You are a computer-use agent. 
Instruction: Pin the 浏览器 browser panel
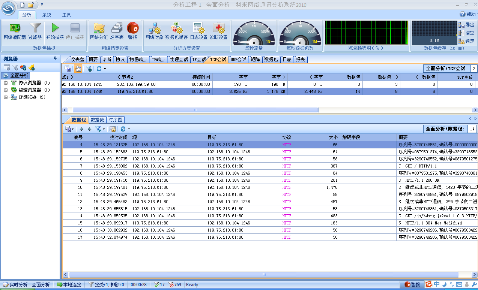pos(56,58)
